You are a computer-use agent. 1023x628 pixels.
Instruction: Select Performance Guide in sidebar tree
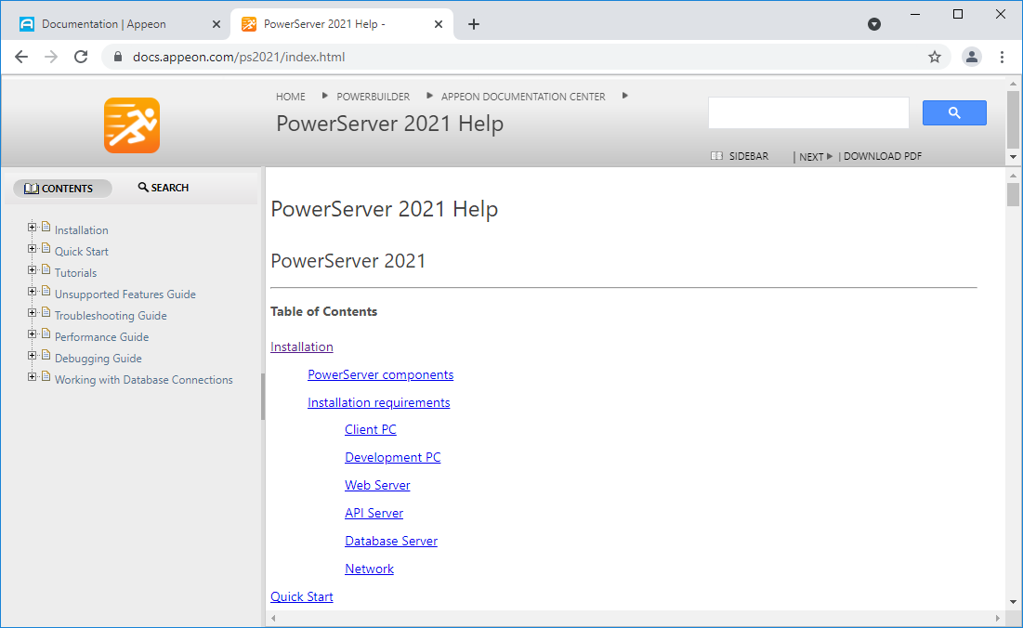click(102, 337)
